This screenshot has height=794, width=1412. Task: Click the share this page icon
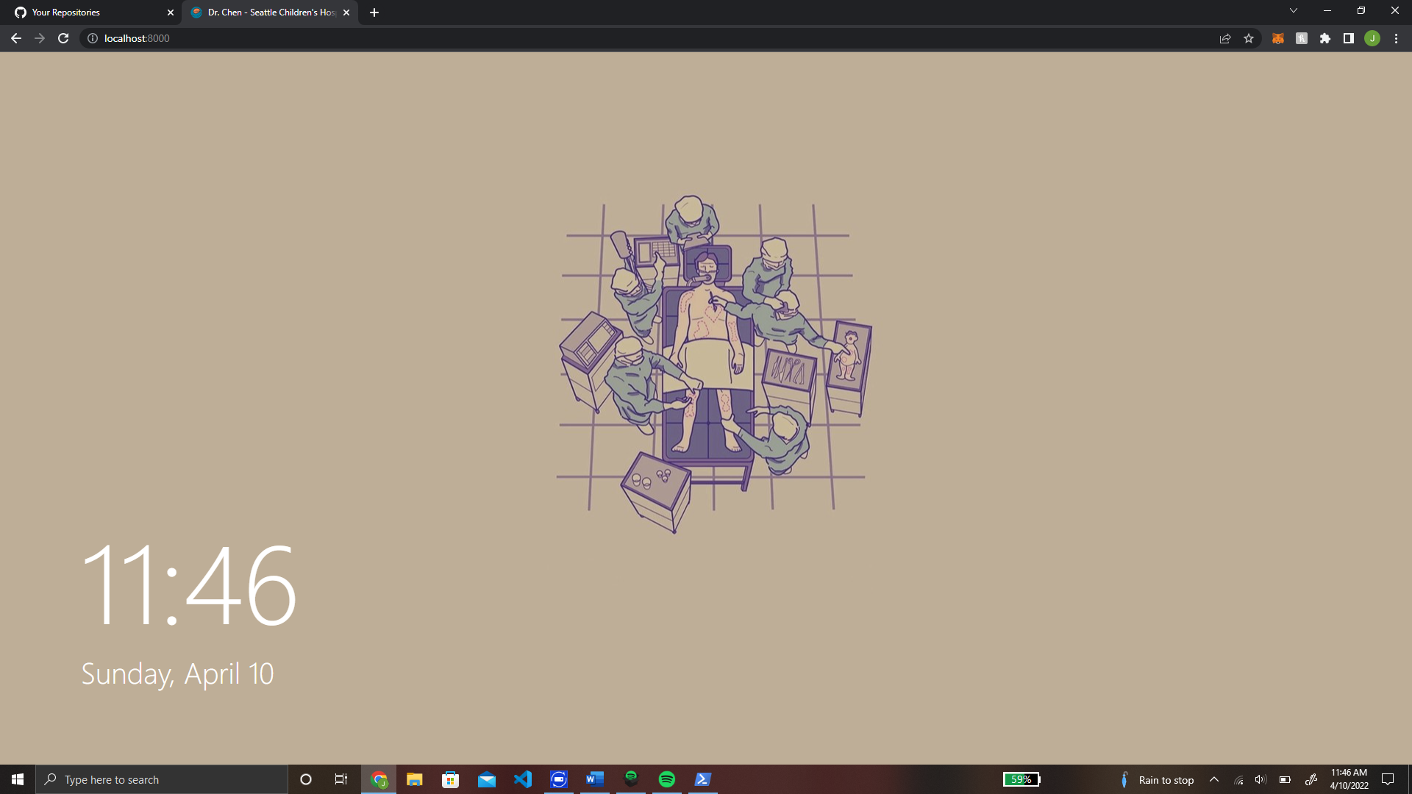coord(1225,38)
